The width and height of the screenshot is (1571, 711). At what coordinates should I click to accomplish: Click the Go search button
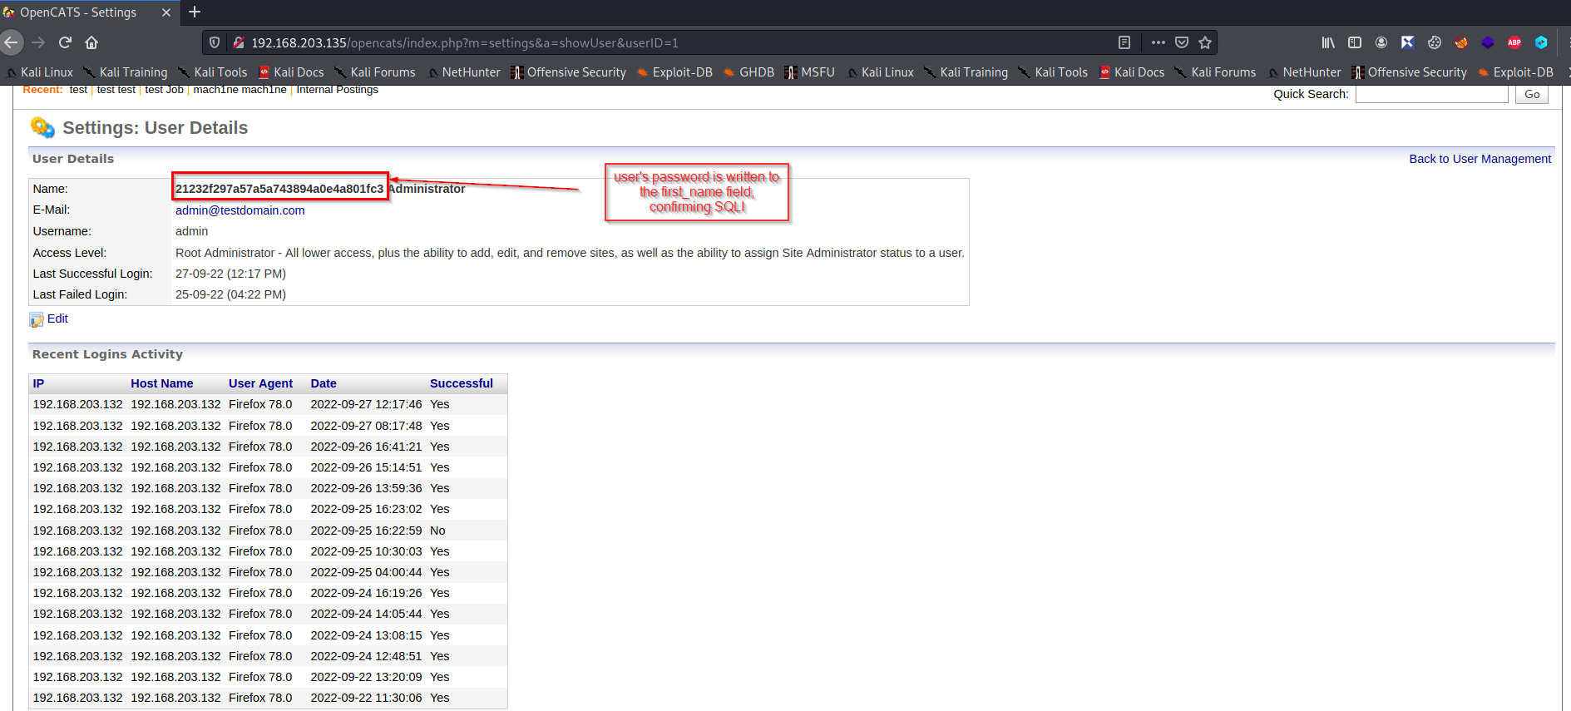tap(1531, 94)
